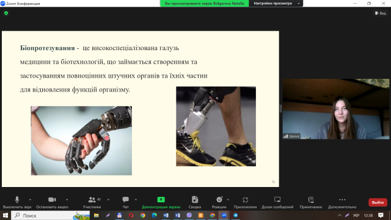Open the Участники participants panel
Viewport: 391px width, 220px height.
pos(92,202)
